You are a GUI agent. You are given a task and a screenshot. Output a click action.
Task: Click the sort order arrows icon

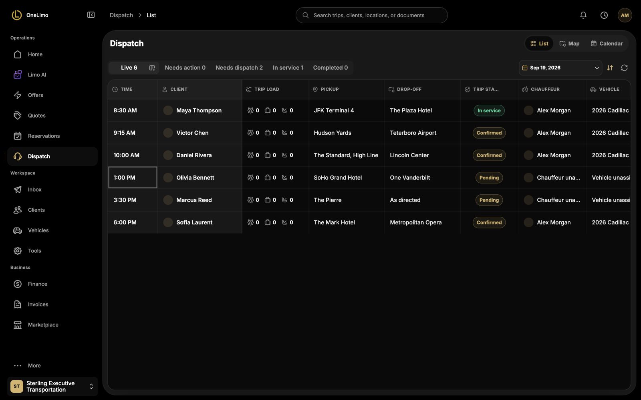(610, 68)
